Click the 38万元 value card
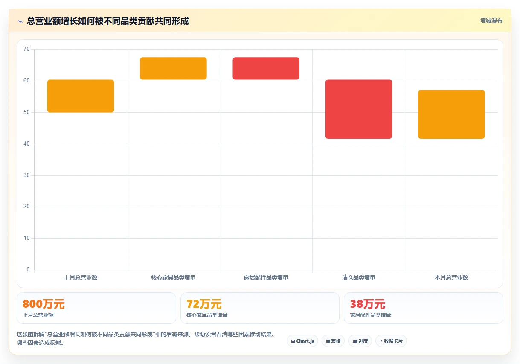Image resolution: width=520 pixels, height=364 pixels. click(x=424, y=308)
